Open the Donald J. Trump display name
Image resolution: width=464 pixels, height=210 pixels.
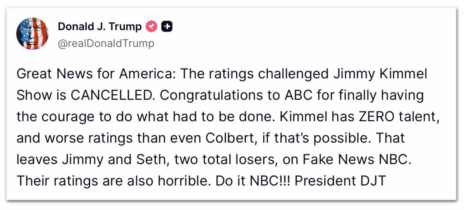click(100, 27)
